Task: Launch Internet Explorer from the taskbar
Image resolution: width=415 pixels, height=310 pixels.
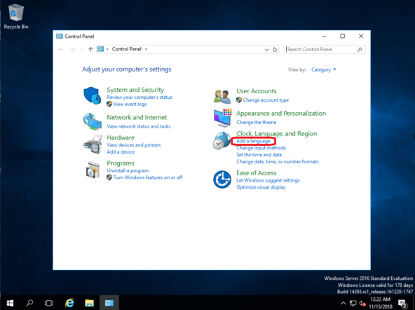Action: pyautogui.click(x=69, y=303)
